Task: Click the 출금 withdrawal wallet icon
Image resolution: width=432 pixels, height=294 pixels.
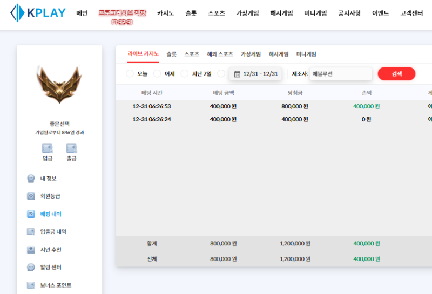Action: coord(71,148)
